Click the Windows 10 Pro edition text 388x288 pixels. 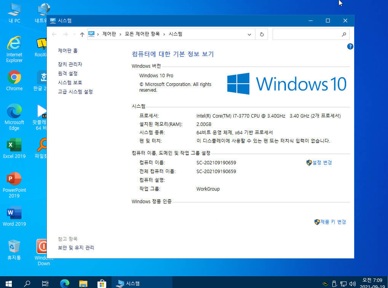[156, 76]
